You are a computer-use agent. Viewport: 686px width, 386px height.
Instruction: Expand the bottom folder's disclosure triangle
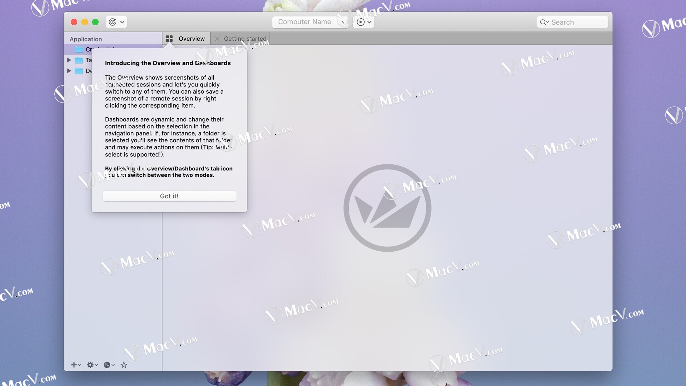tap(69, 71)
